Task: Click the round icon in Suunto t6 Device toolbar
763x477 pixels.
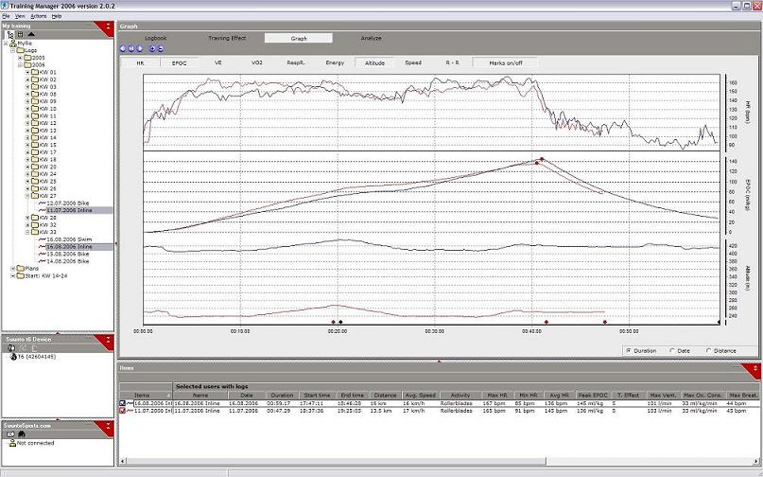Action: pos(10,347)
